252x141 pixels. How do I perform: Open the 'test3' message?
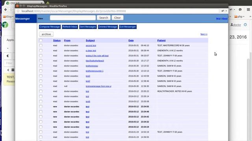click(x=88, y=76)
